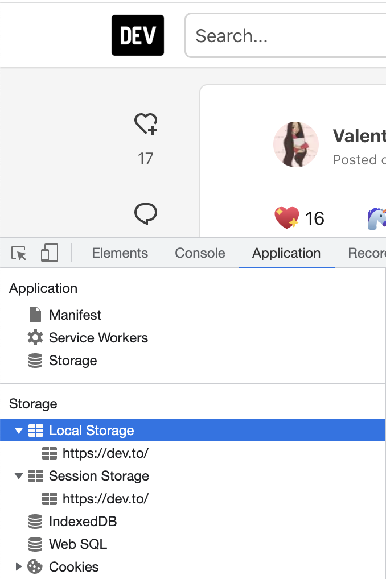Click the heart reaction icon on the post

146,124
